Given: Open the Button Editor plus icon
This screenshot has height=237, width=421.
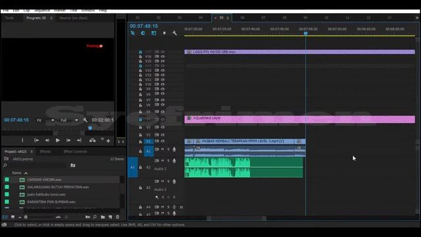Looking at the screenshot, I should click(x=108, y=141).
